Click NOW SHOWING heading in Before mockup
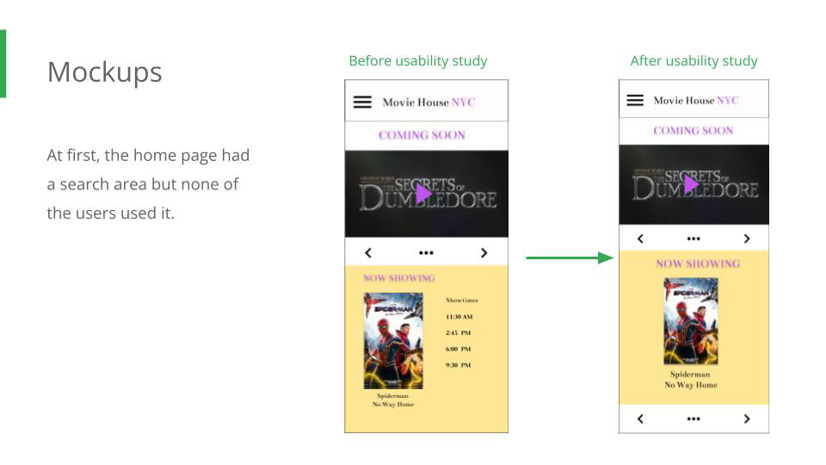This screenshot has width=826, height=465. [x=399, y=278]
